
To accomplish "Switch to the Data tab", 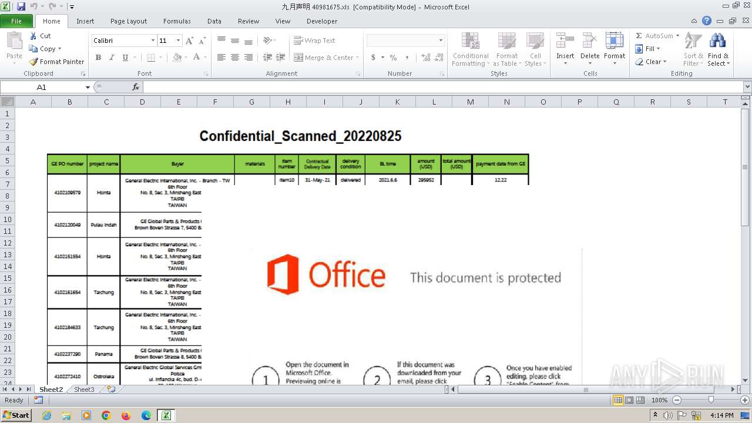I will (214, 21).
